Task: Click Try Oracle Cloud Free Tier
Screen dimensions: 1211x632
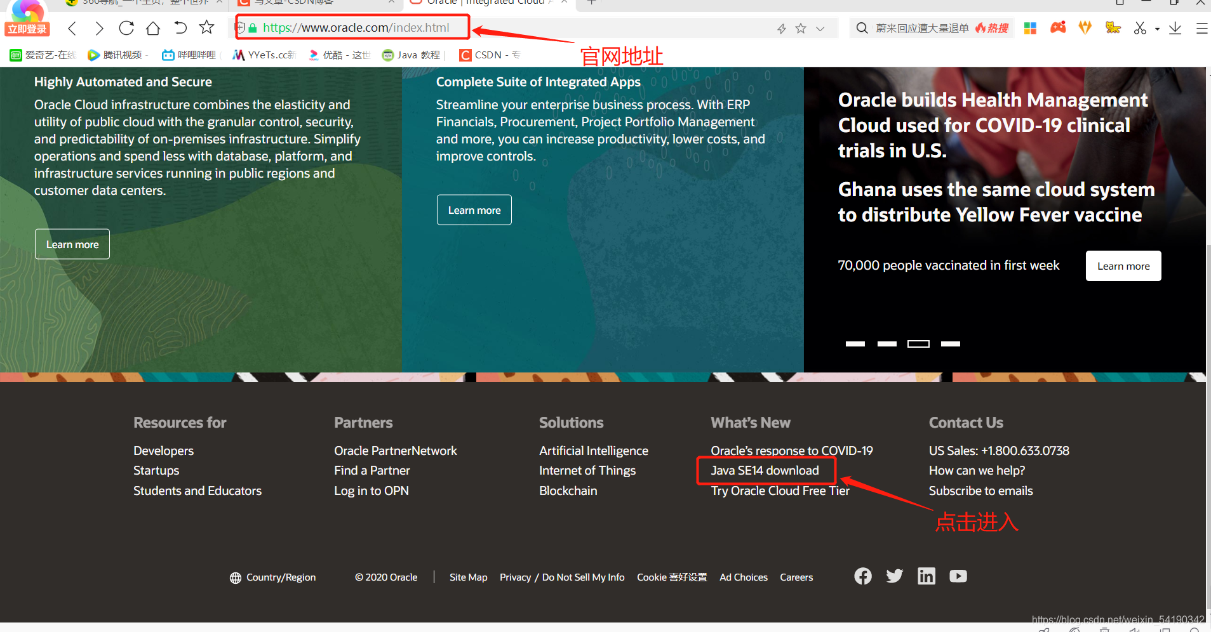Action: pyautogui.click(x=780, y=491)
